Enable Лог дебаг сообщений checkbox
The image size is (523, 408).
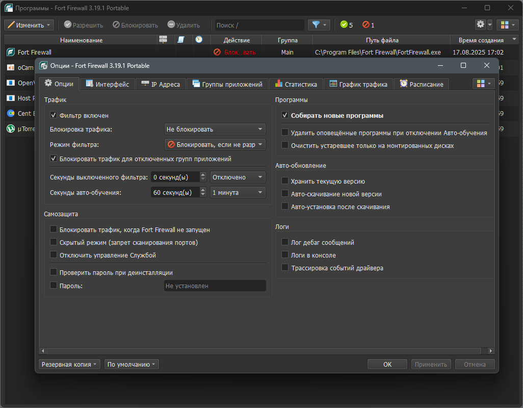click(285, 242)
